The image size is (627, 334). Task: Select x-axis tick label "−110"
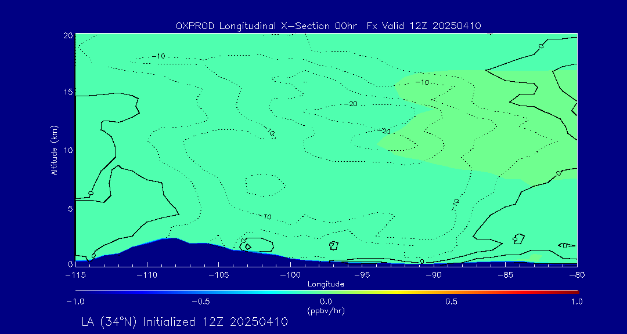[x=147, y=275]
